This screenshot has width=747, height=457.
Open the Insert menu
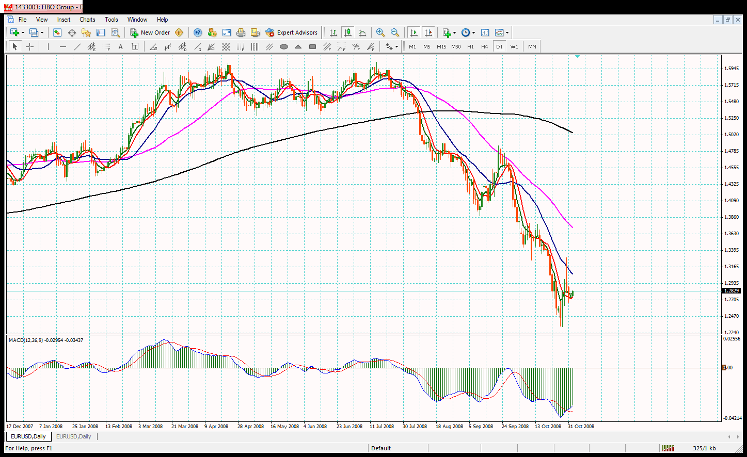[x=64, y=20]
